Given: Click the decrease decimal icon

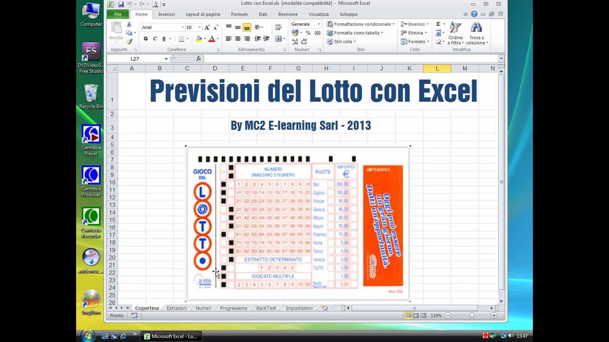Looking at the screenshot, I should (x=304, y=42).
